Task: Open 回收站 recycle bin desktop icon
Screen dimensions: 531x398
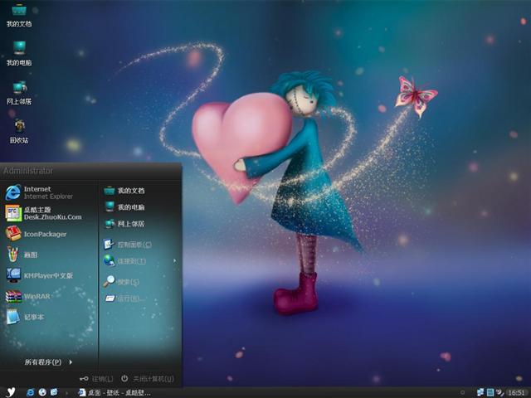Action: (18, 131)
